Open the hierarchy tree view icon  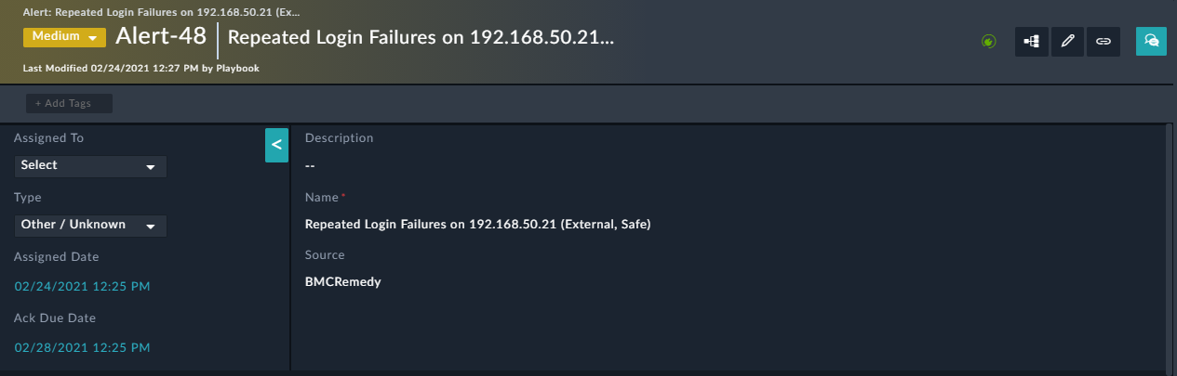(x=1031, y=41)
